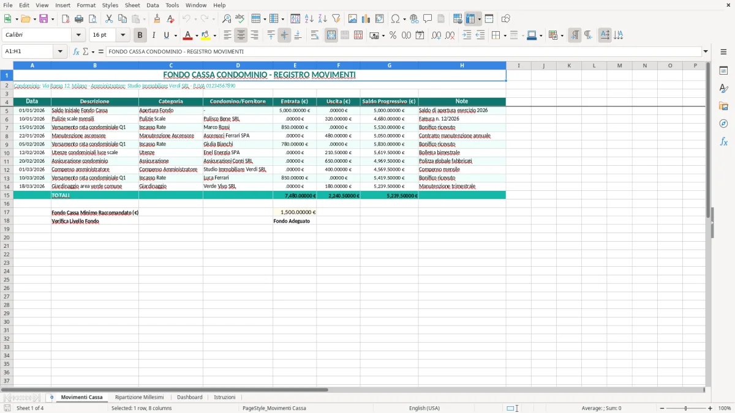The height and width of the screenshot is (413, 735).
Task: Toggle Wrap Text button
Action: pyautogui.click(x=315, y=35)
